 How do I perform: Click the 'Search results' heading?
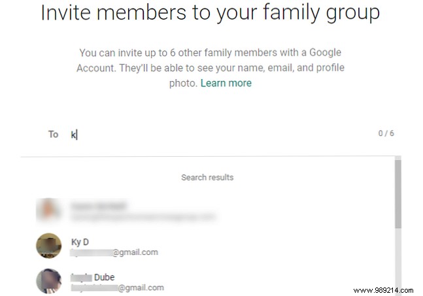[207, 177]
